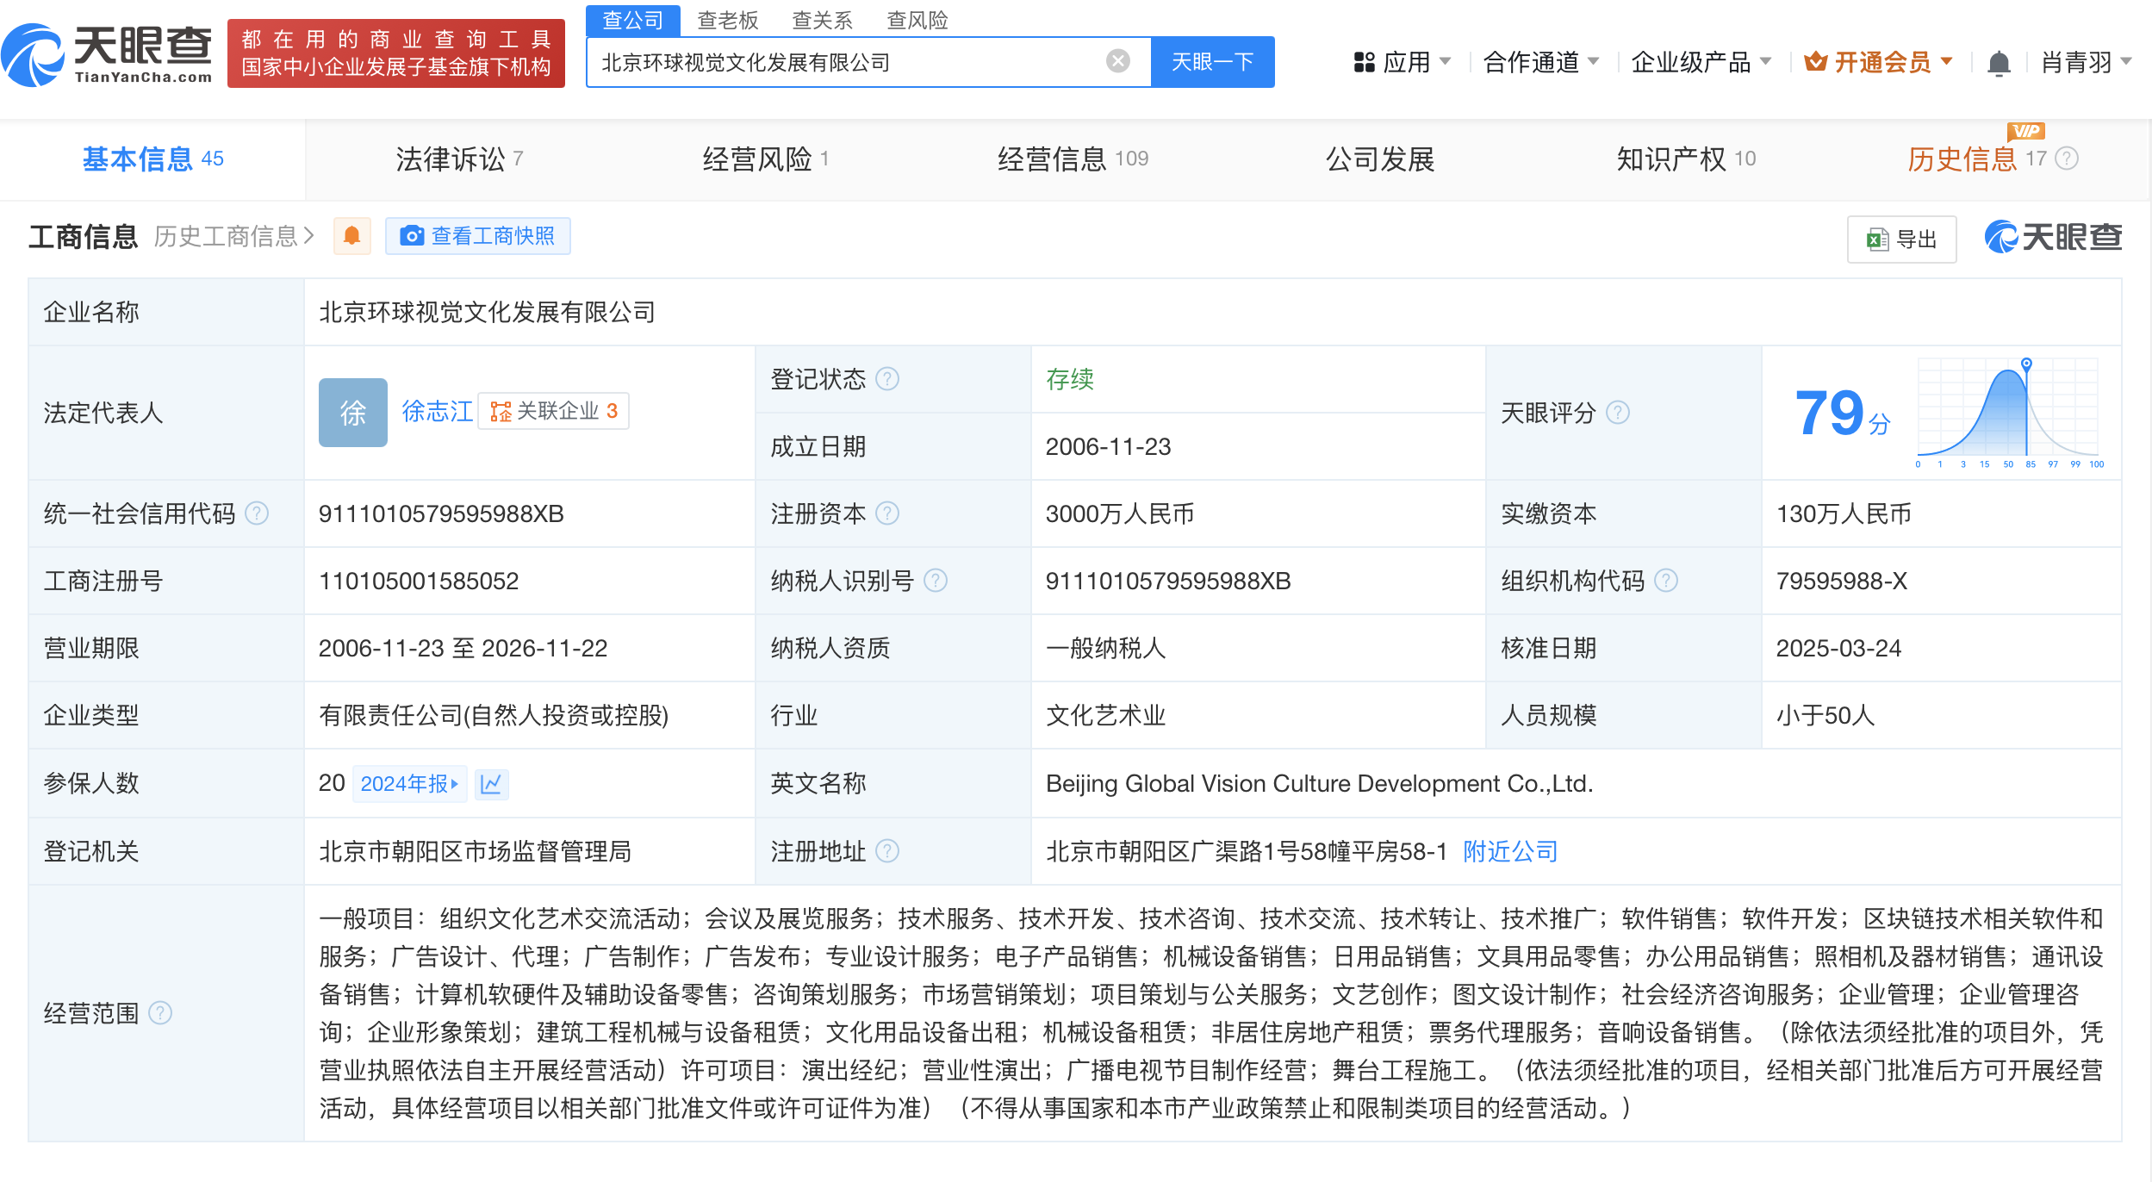Click the 79分 score value

1842,414
